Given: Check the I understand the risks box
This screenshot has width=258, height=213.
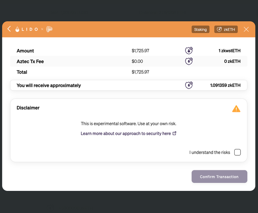Looking at the screenshot, I should point(237,152).
